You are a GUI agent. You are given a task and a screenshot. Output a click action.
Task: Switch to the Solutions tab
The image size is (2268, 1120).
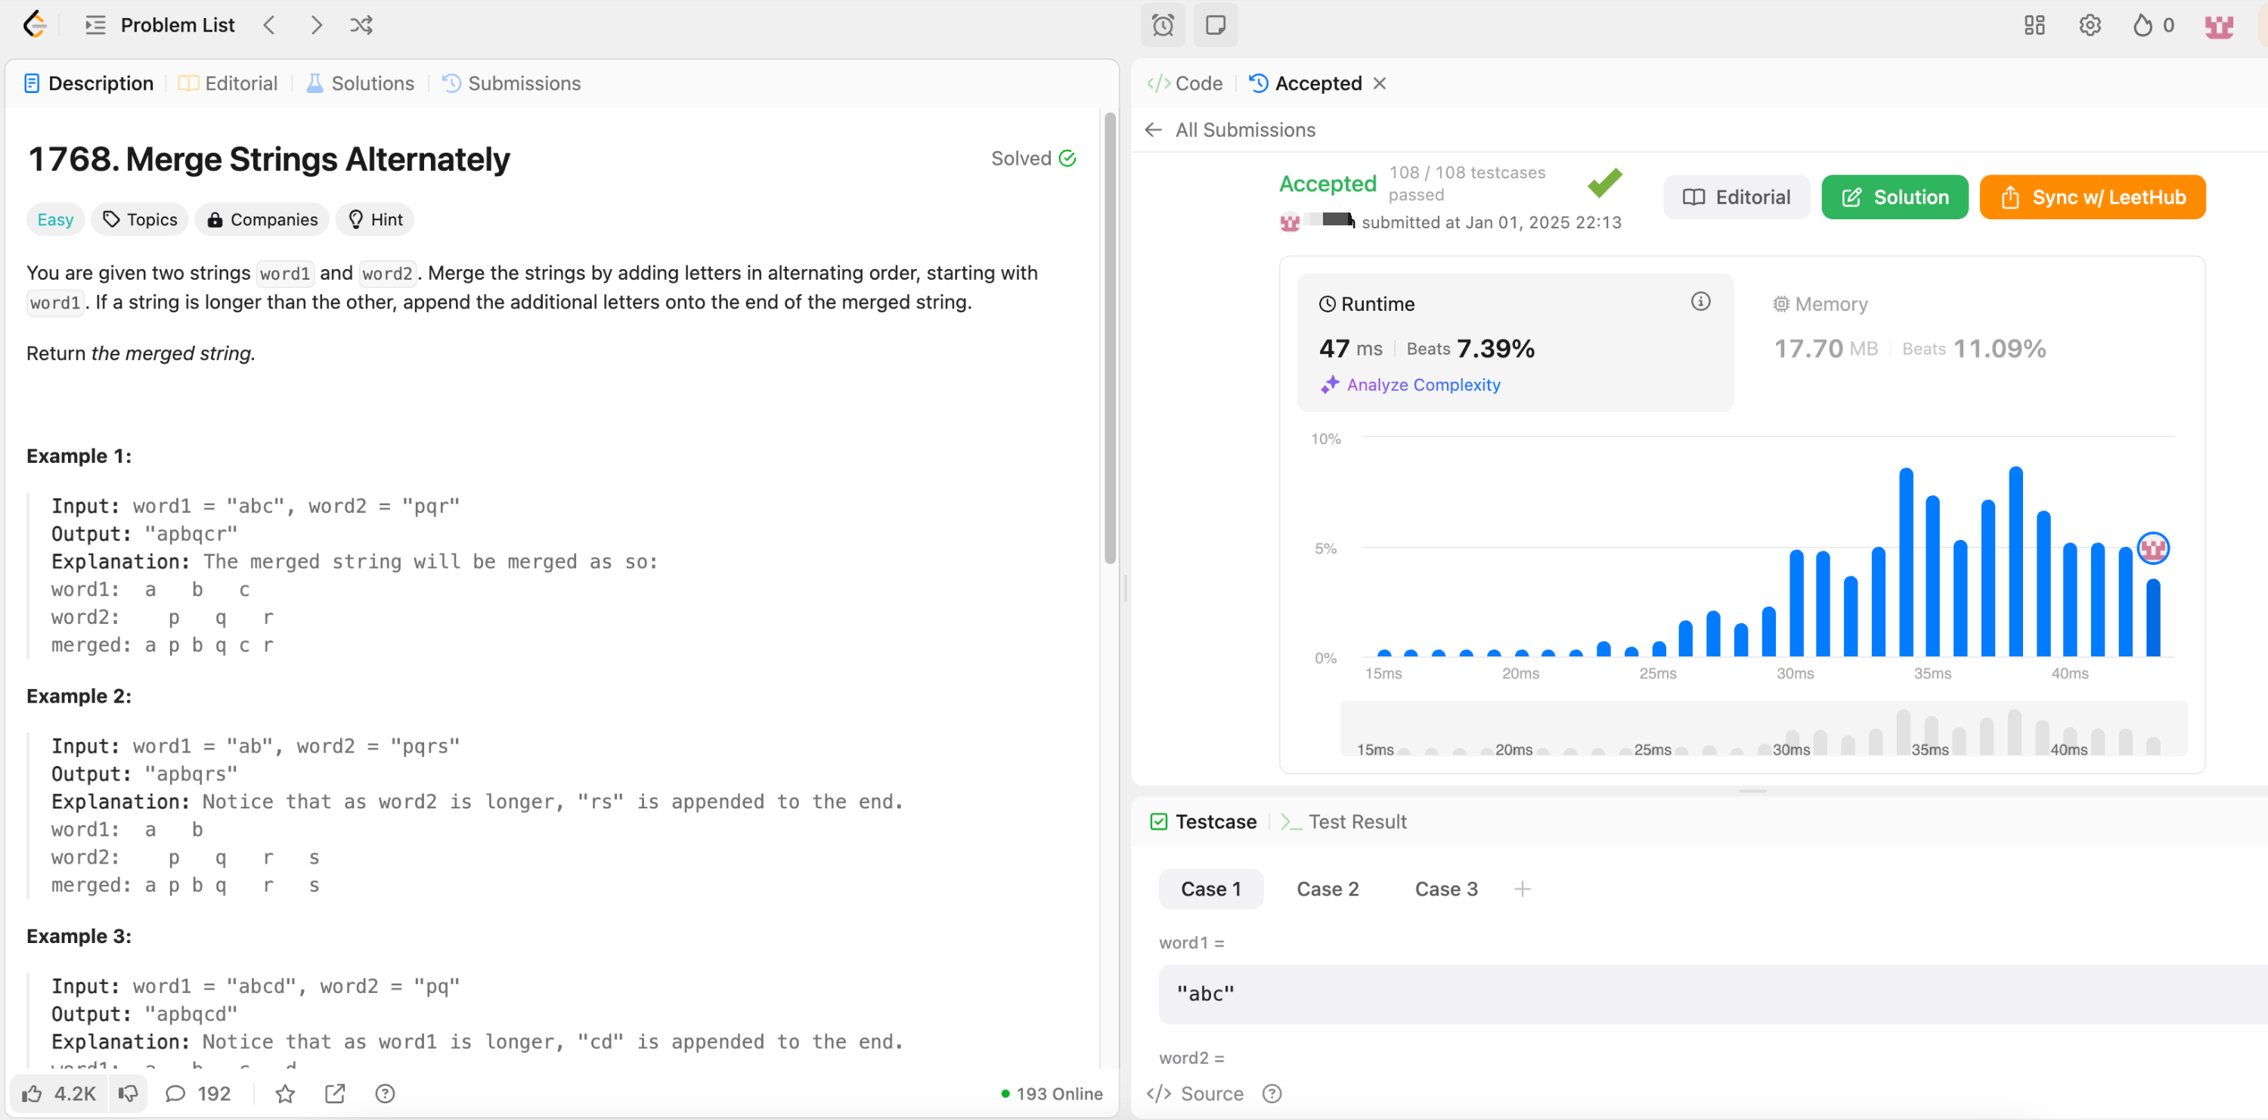(360, 84)
